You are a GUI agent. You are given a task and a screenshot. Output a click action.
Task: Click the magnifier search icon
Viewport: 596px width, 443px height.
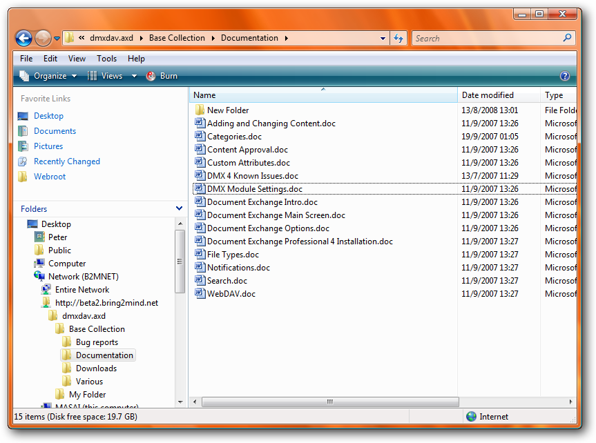tap(567, 38)
